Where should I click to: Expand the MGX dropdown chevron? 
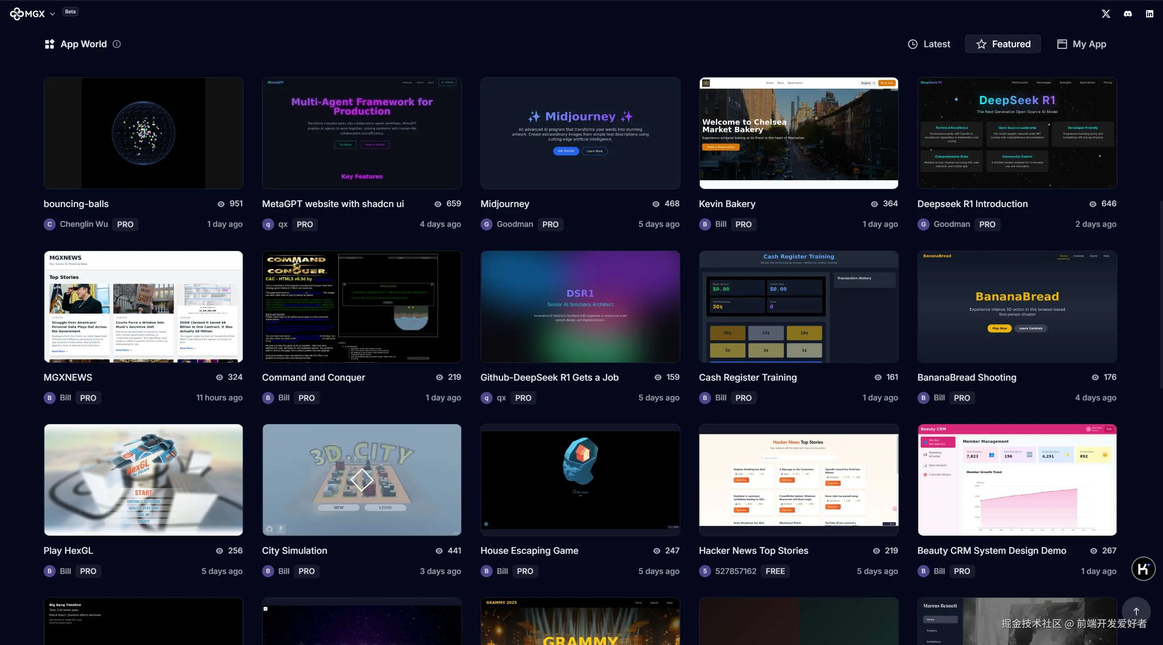coord(52,14)
